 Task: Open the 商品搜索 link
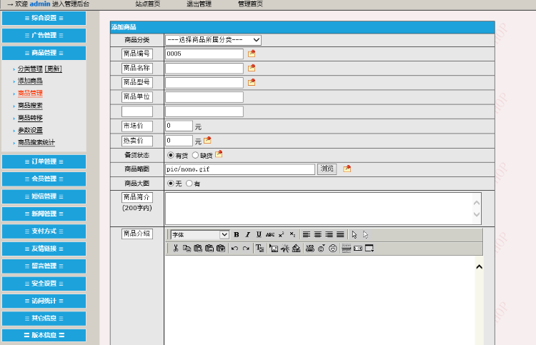[x=30, y=106]
